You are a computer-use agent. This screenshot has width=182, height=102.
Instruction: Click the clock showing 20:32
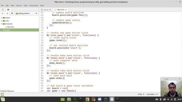[x=179, y=99]
